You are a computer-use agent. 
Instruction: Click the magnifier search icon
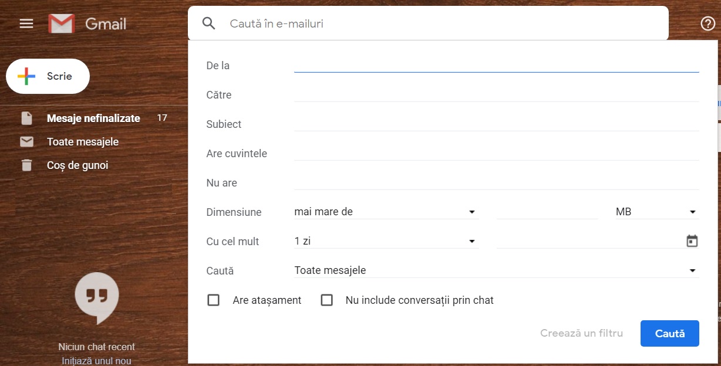pos(209,23)
